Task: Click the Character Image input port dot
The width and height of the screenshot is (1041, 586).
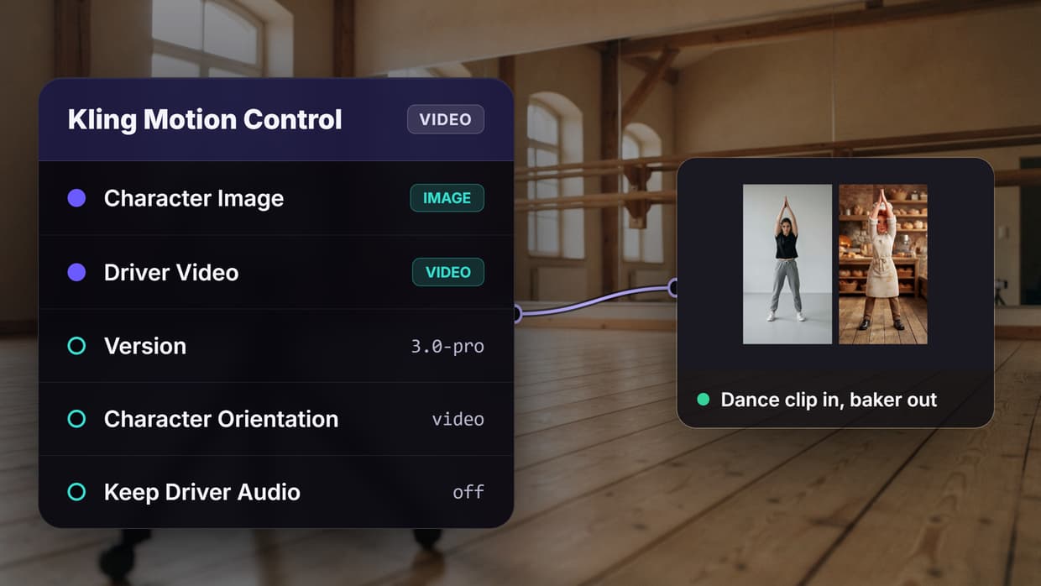Action: [76, 198]
